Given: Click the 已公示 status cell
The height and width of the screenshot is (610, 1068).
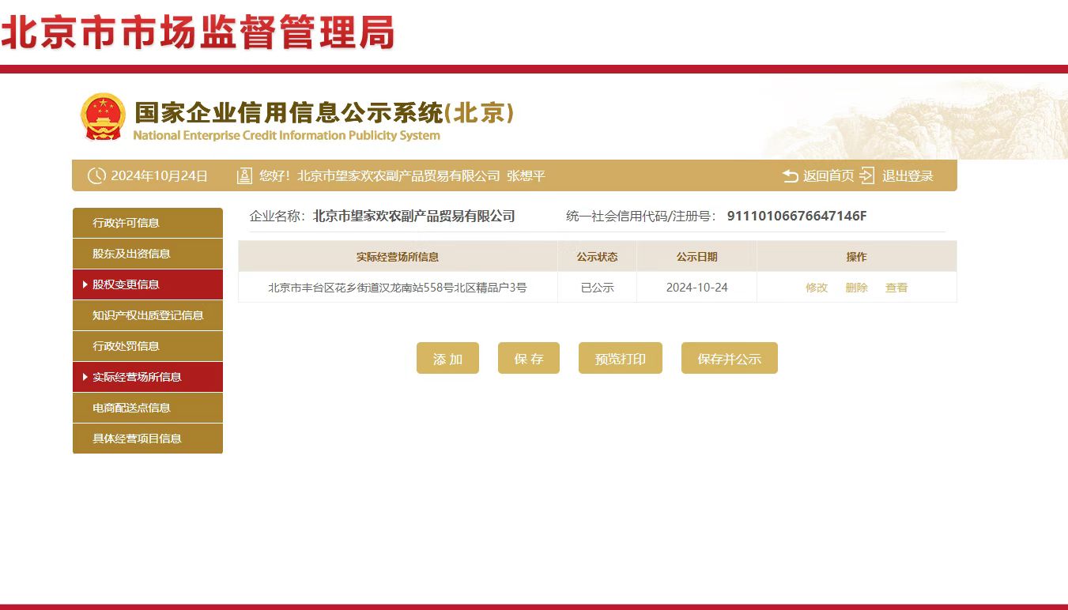Looking at the screenshot, I should 597,288.
